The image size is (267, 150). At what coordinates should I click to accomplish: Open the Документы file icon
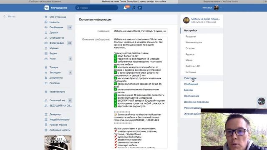[46, 78]
